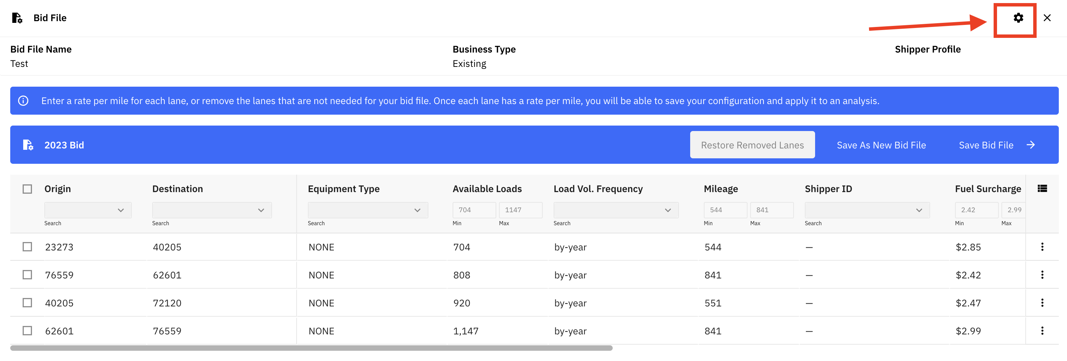
Task: Click the horizontal table scrollbar
Action: (311, 348)
